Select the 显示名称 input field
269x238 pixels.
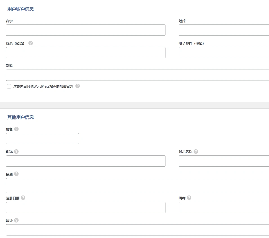pos(224,161)
